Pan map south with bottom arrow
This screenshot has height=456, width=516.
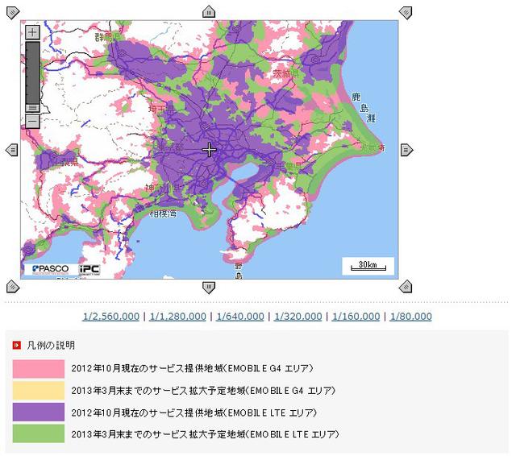click(209, 288)
